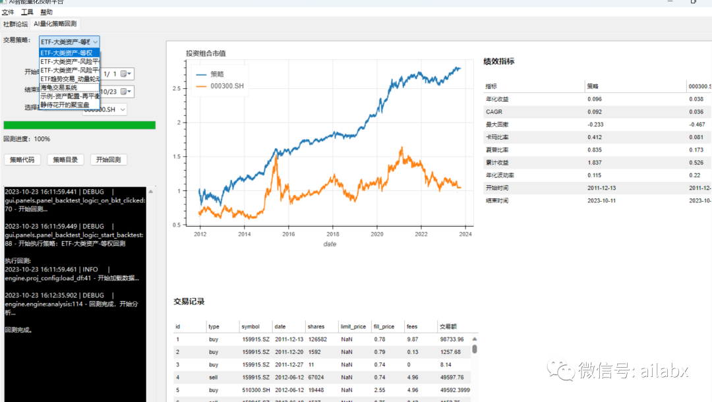The image size is (712, 402).
Task: Click the 投资组合市值 chart title
Action: (x=206, y=53)
